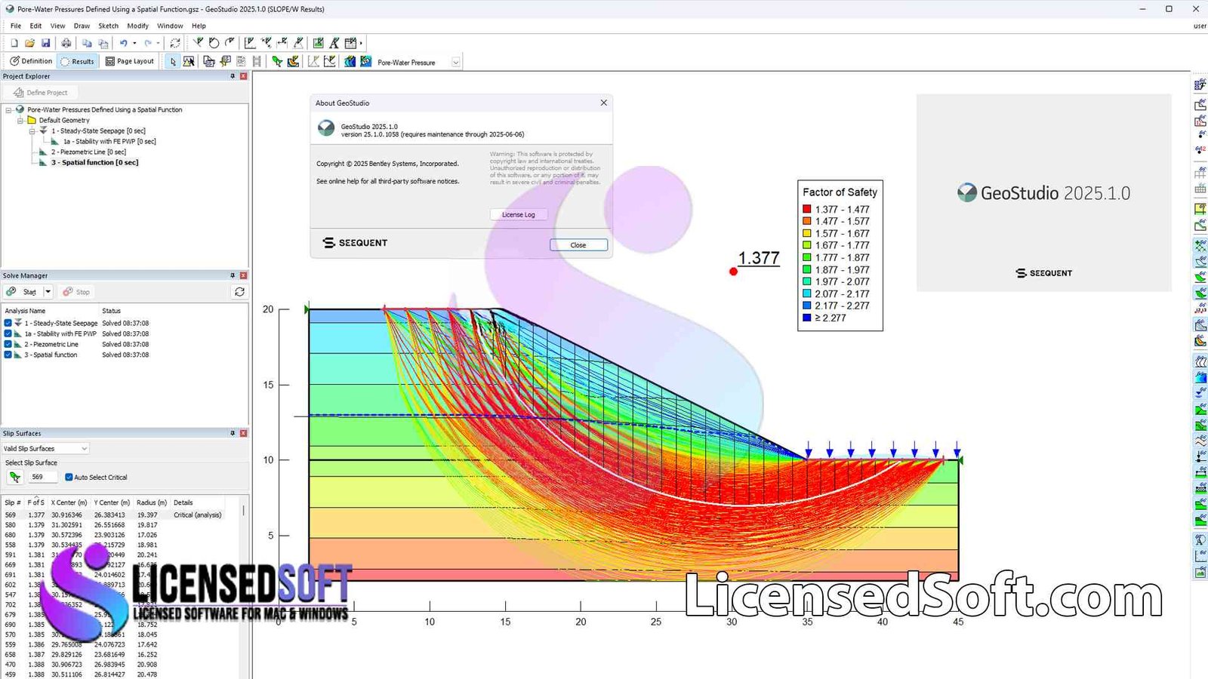Image resolution: width=1208 pixels, height=679 pixels.
Task: Save the project with the floppy disk icon
Action: tap(45, 43)
